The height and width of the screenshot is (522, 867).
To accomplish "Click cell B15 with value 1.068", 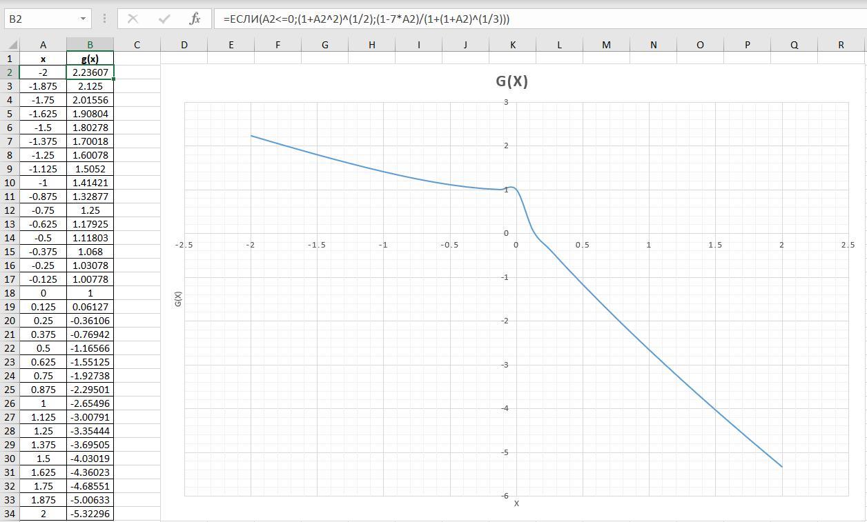I will coord(90,252).
